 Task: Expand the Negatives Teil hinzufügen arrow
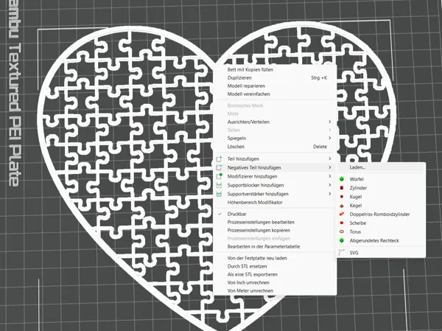click(330, 167)
